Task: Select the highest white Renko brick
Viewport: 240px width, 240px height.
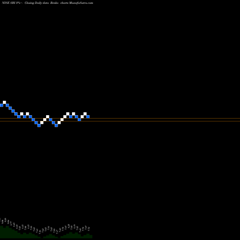Action: point(4,102)
